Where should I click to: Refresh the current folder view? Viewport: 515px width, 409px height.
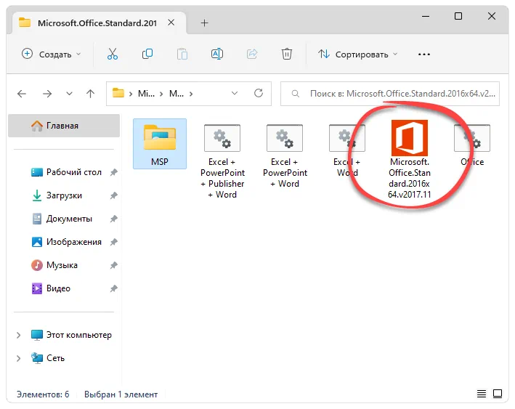[259, 93]
